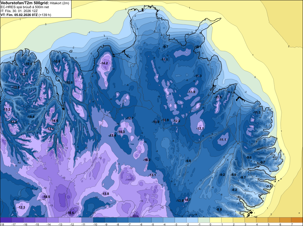Click the -11 label in the colour scale
Screen dimensions: 303x226
pos(83,224)
